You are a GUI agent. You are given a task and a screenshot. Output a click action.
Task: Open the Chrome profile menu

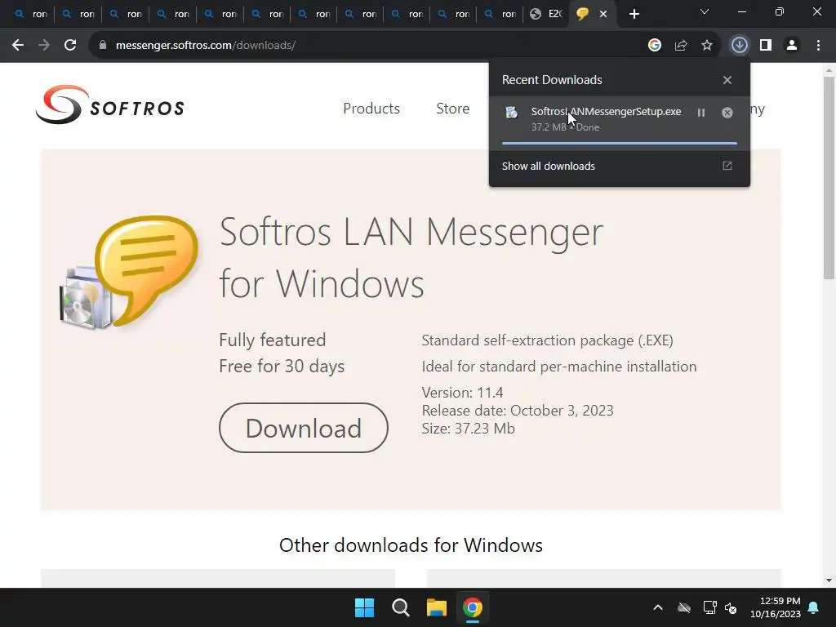click(x=792, y=46)
